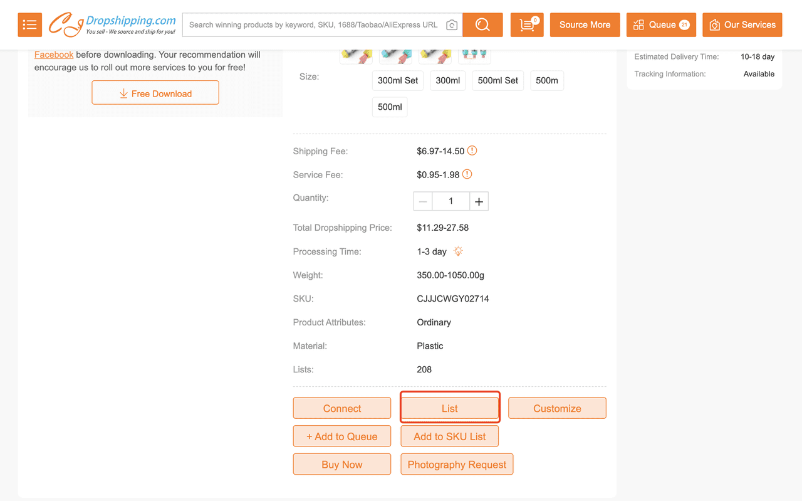
Task: Click the Service Fee value $0.95-1.98
Action: tap(438, 175)
